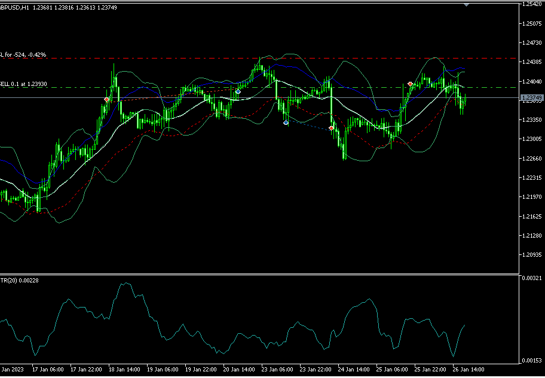Click the current price tag 1.23749
Screen dimensions: 545x378
[531, 97]
